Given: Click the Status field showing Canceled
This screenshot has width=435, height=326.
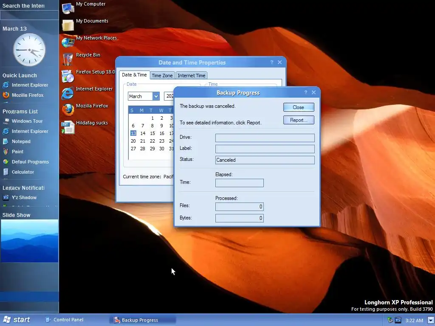Looking at the screenshot, I should point(265,160).
